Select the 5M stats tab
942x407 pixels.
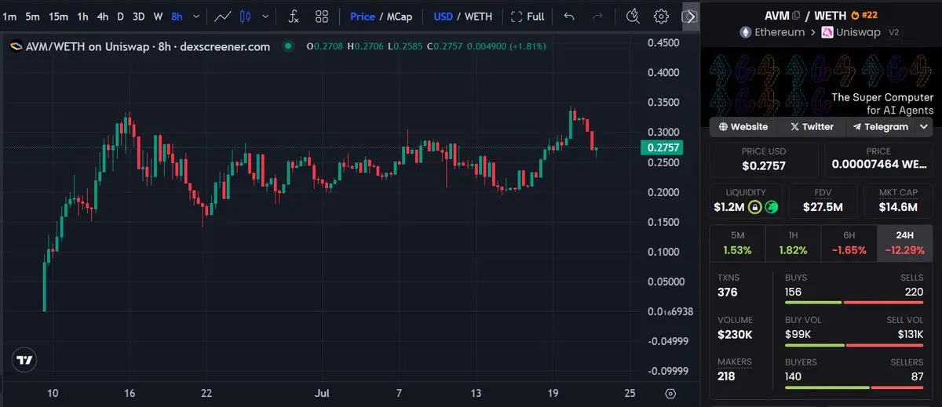pyautogui.click(x=737, y=244)
